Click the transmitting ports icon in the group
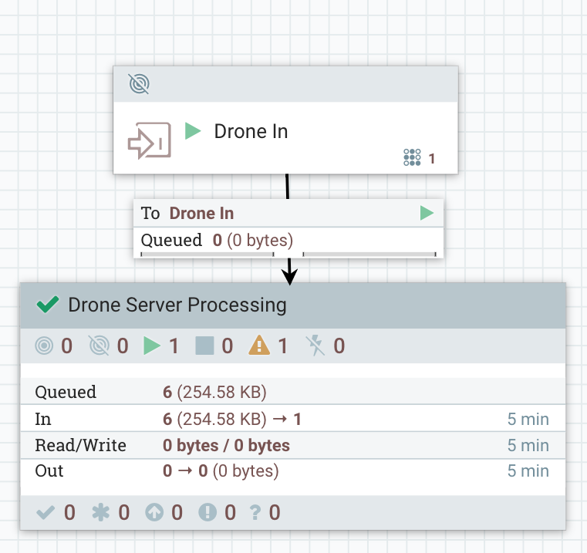 coord(44,346)
